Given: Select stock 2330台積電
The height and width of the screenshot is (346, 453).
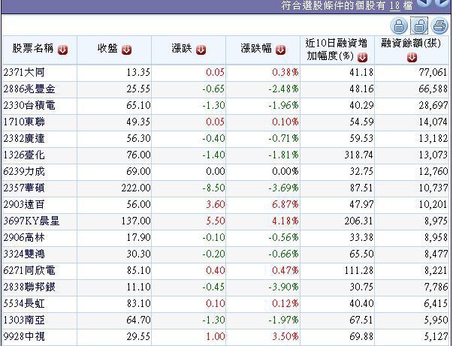Looking at the screenshot, I should 29,105.
